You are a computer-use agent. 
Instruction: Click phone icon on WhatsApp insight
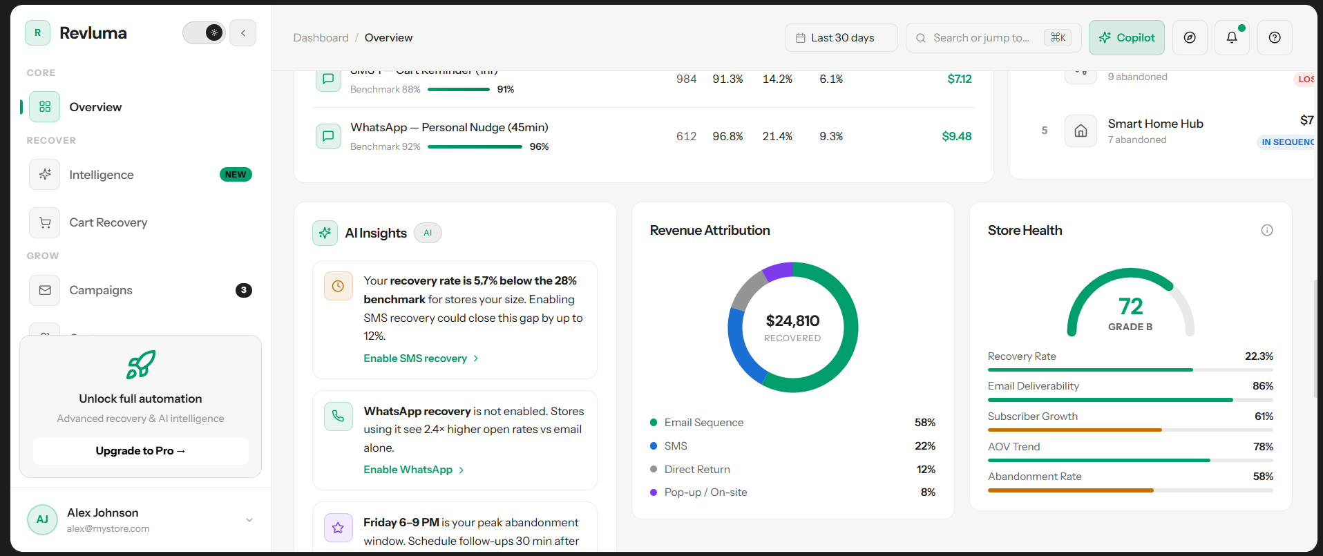point(338,416)
